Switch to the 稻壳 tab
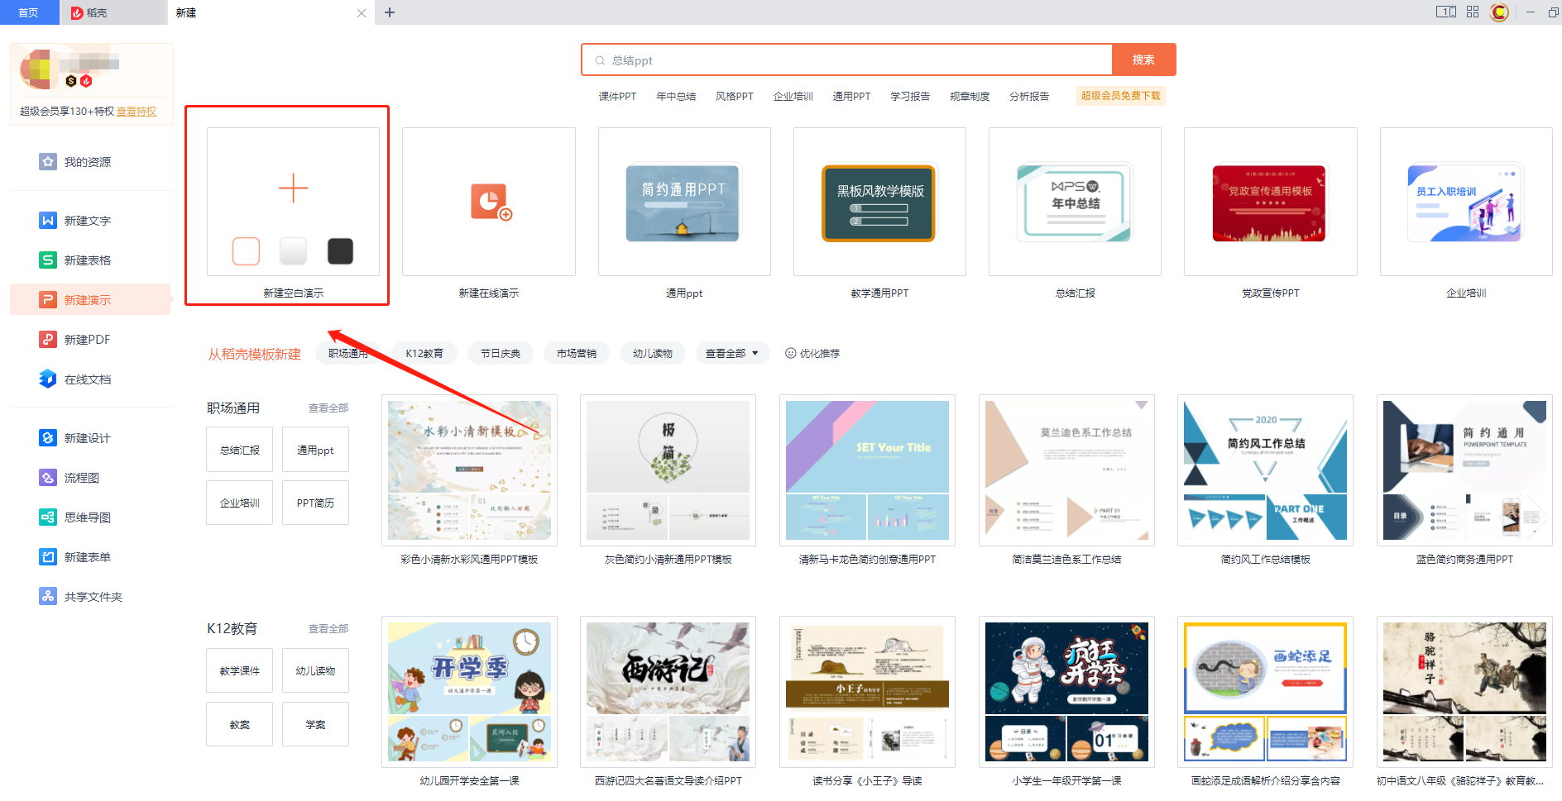Image resolution: width=1562 pixels, height=801 pixels. point(113,12)
